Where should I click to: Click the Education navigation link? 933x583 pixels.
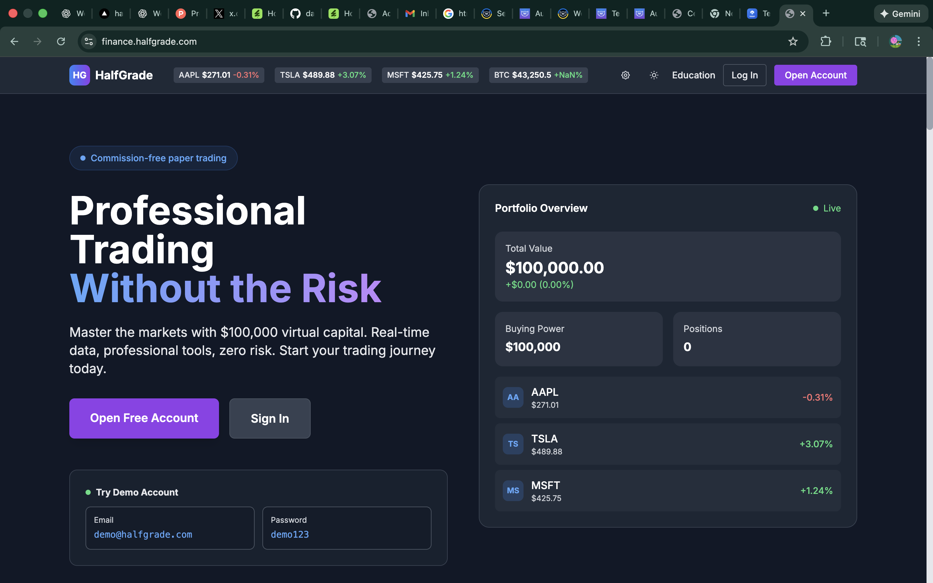click(693, 75)
